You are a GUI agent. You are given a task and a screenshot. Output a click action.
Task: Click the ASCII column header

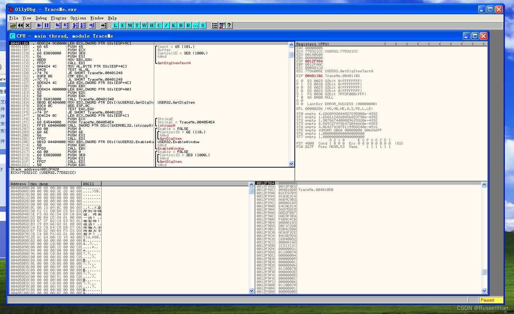(92, 184)
